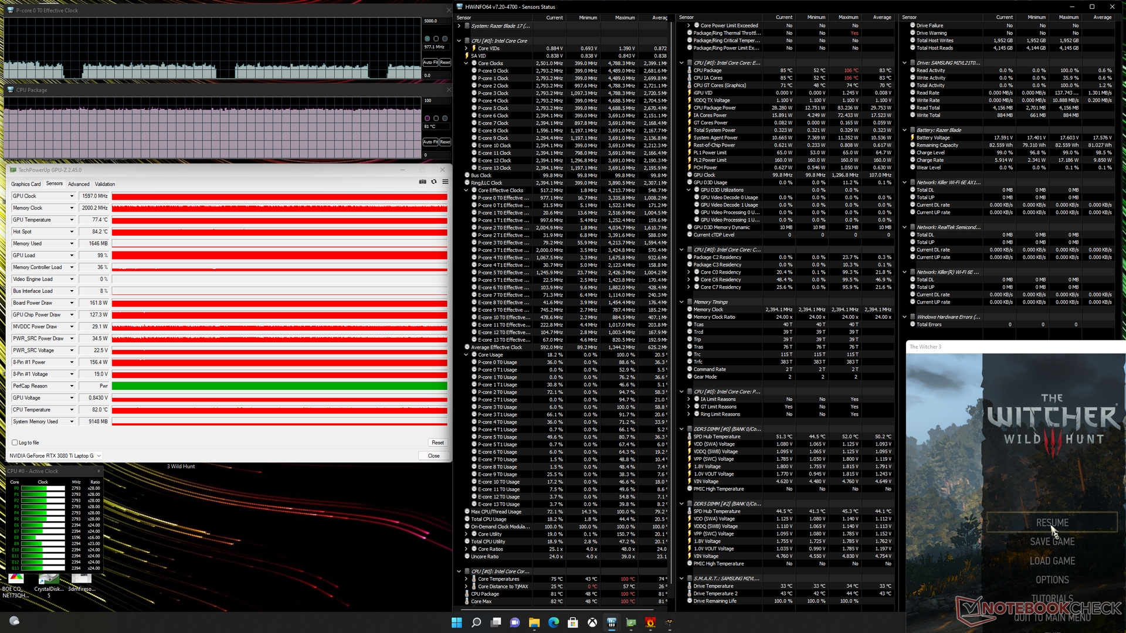Select teal graph color in P-core clock graph
Screen dimensions: 1126x633
pyautogui.click(x=427, y=39)
